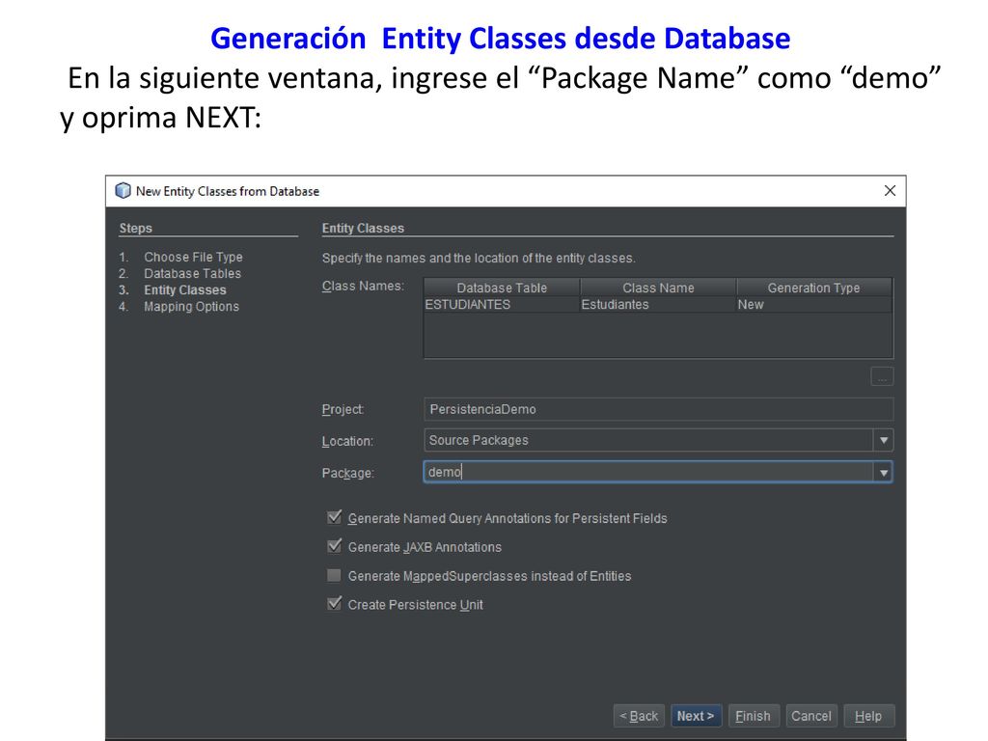Select the ESTUDIANTES table cell

coord(502,304)
